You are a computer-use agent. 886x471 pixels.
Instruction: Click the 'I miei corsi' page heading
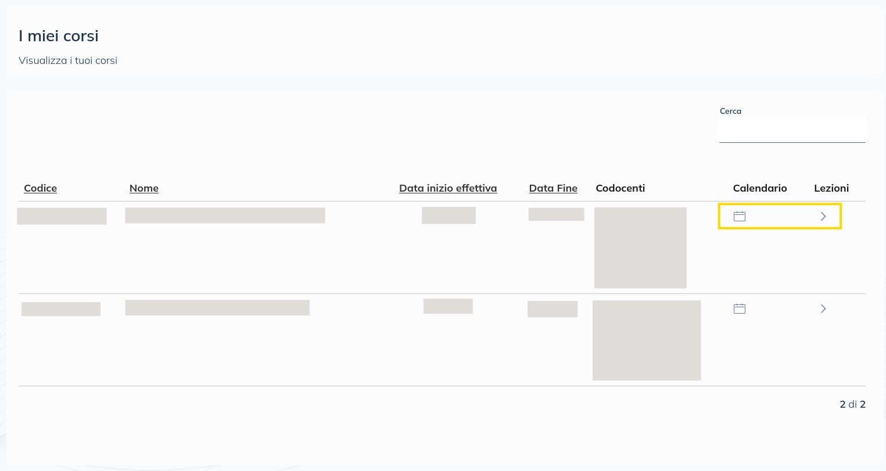(59, 36)
